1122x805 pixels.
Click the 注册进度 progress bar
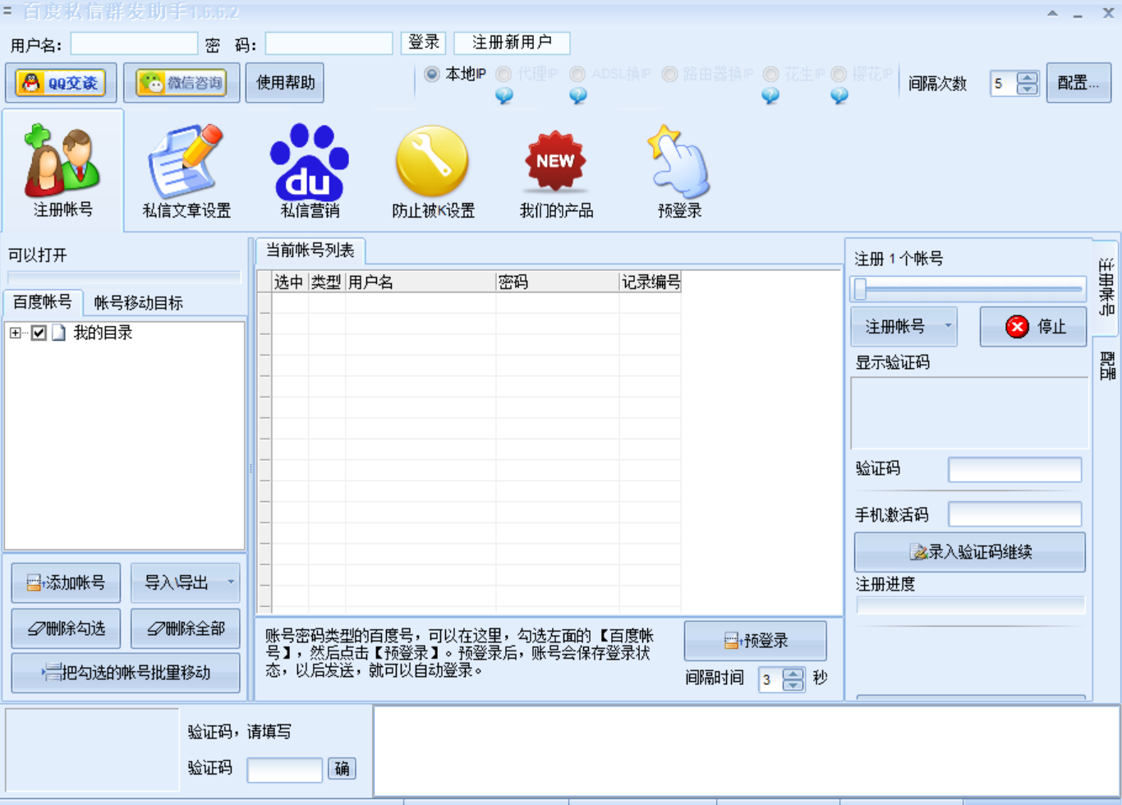[x=970, y=605]
